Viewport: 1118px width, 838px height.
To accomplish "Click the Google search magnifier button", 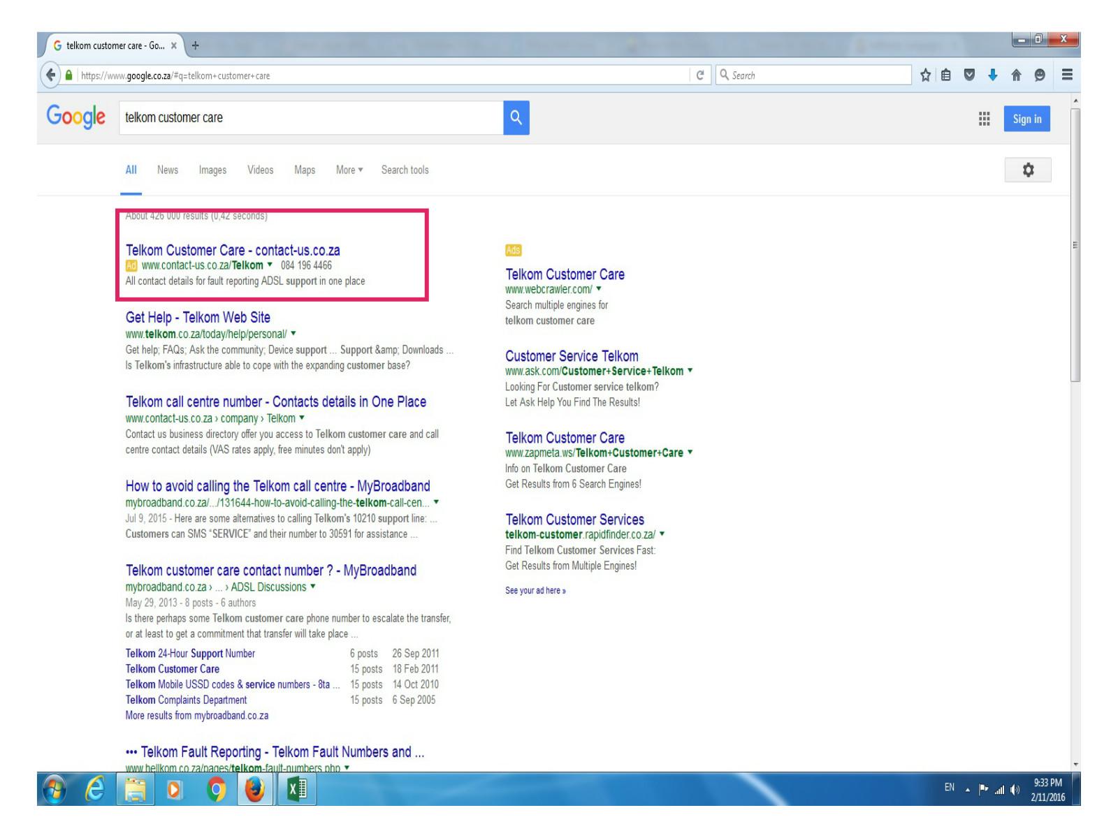I will (x=516, y=118).
